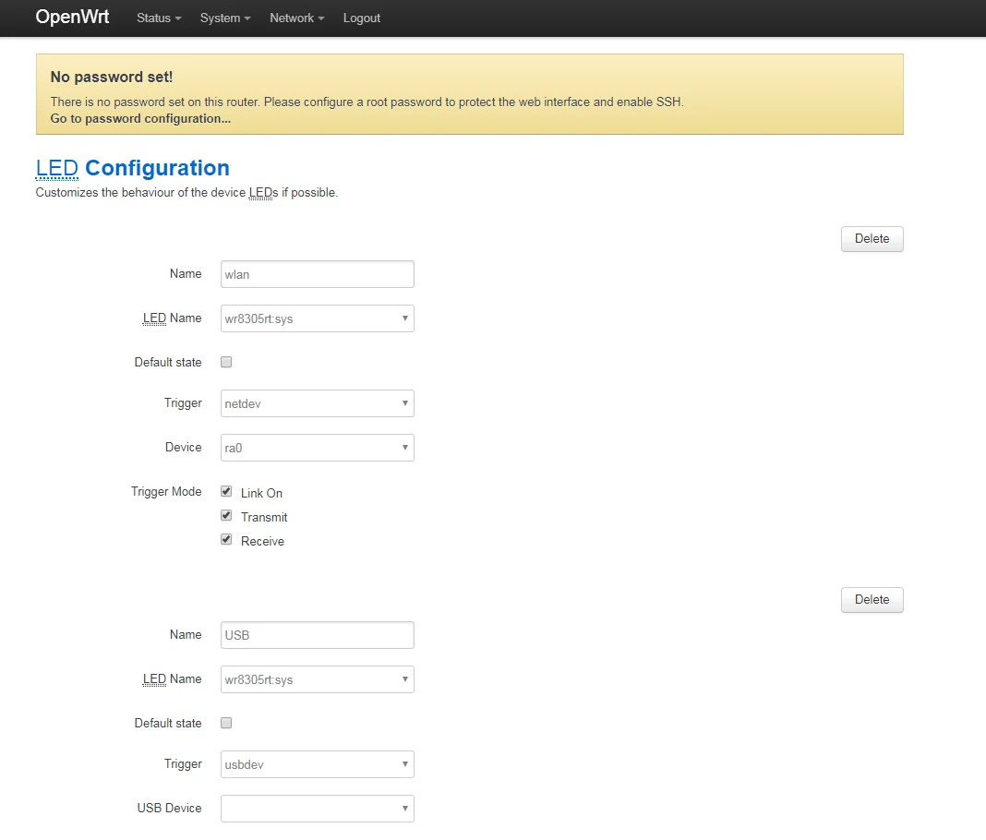Open the empty USB Device dropdown
The image size is (986, 840).
pos(317,809)
